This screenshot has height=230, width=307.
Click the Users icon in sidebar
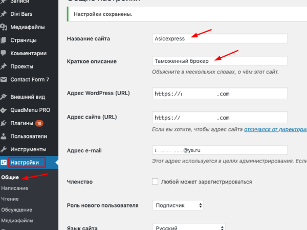pyautogui.click(x=4, y=136)
